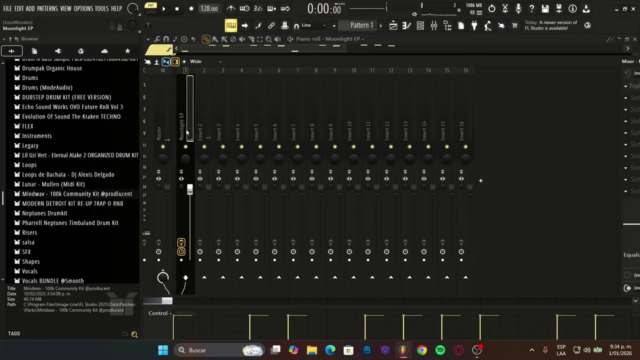Select the Draw pencil tool in piano roll
The height and width of the screenshot is (360, 640).
pos(206,39)
